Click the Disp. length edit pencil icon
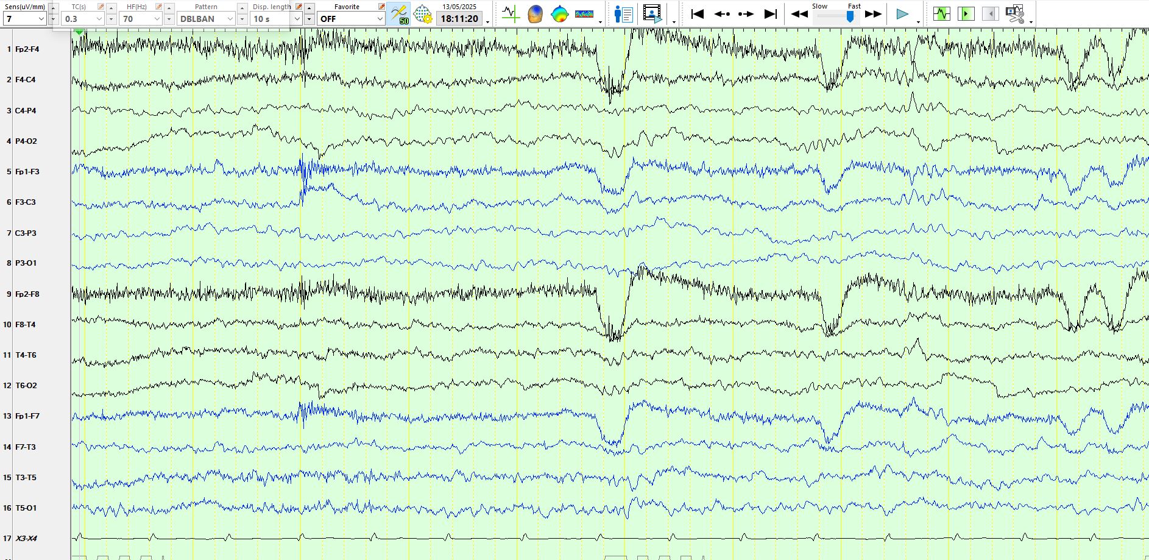The image size is (1149, 560). pos(299,7)
